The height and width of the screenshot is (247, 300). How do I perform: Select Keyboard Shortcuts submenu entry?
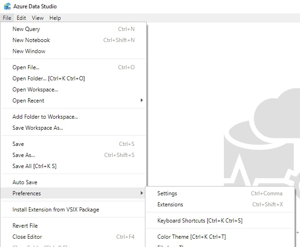click(x=220, y=221)
